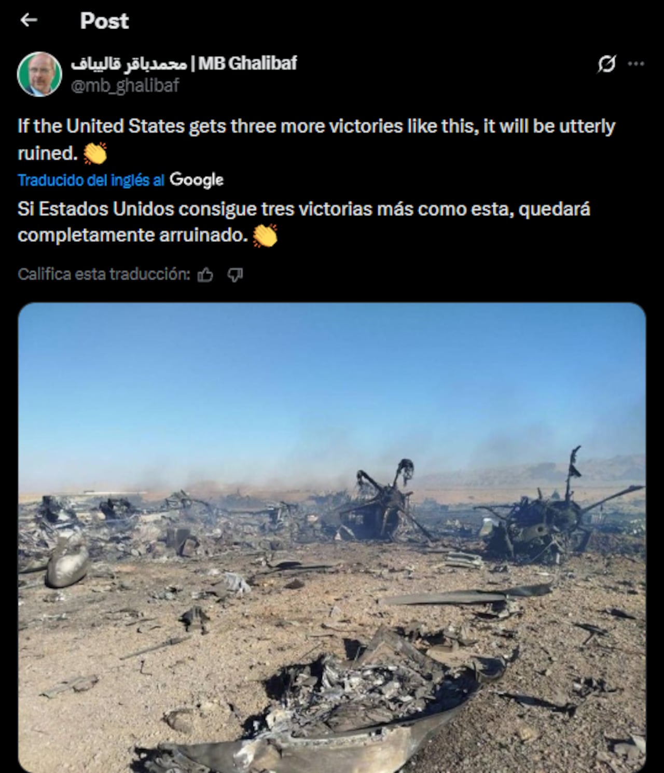664x773 pixels.
Task: Click the Google logo beside translation credit
Action: pyautogui.click(x=197, y=180)
